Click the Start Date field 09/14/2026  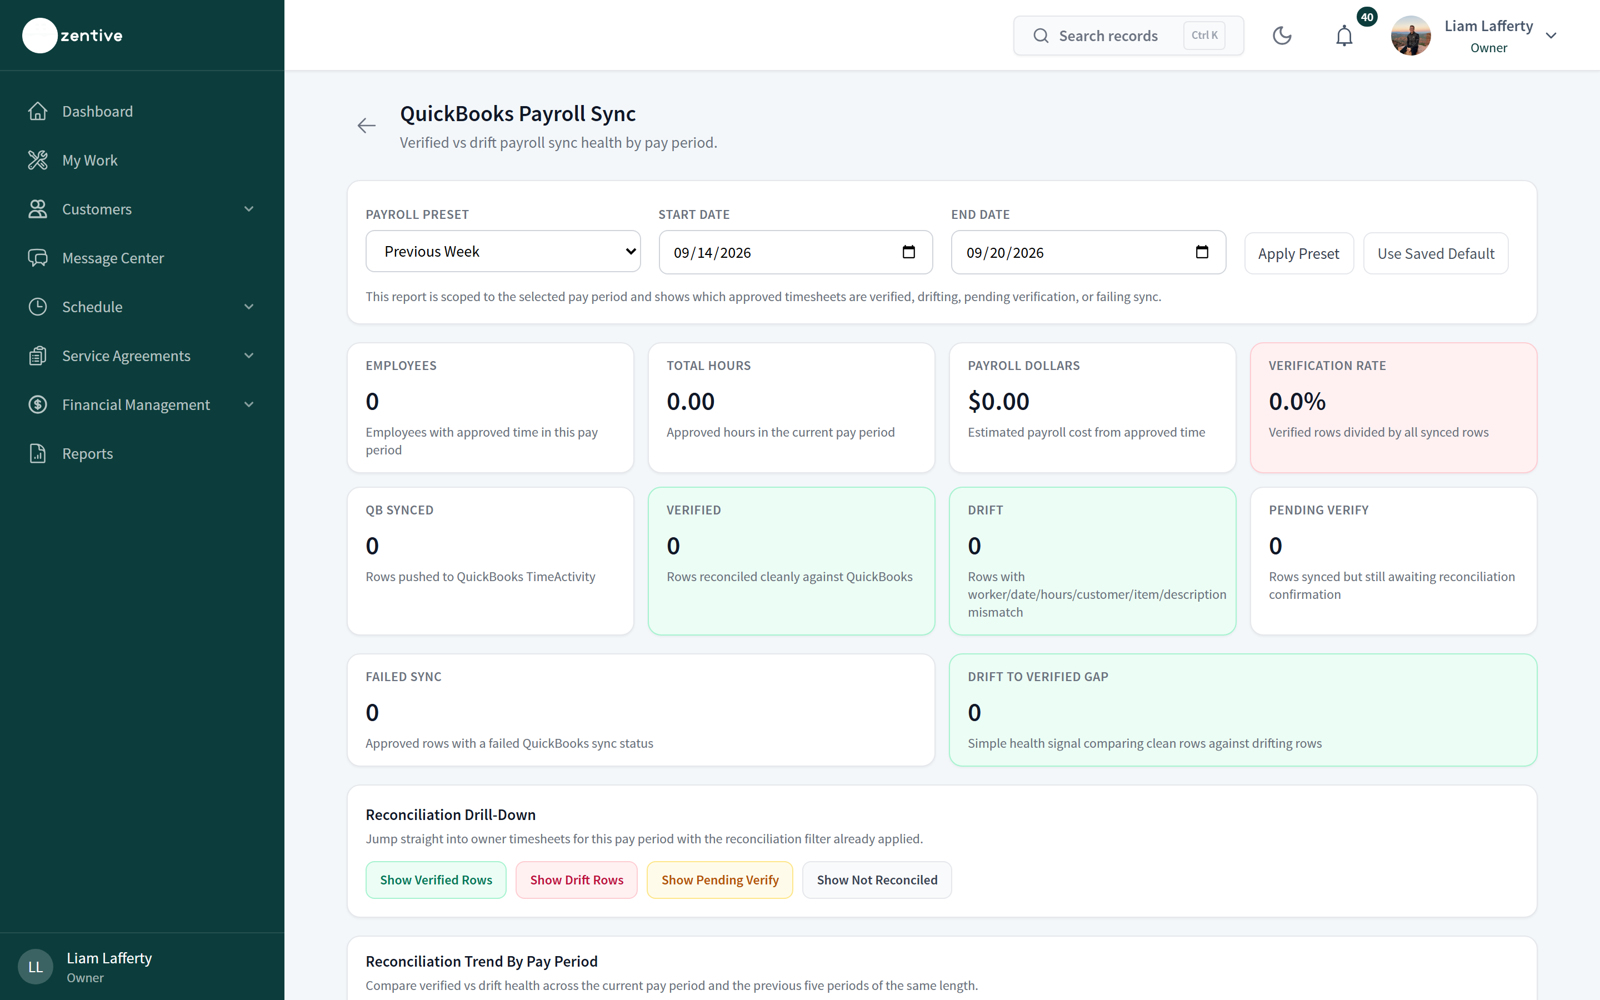point(796,252)
